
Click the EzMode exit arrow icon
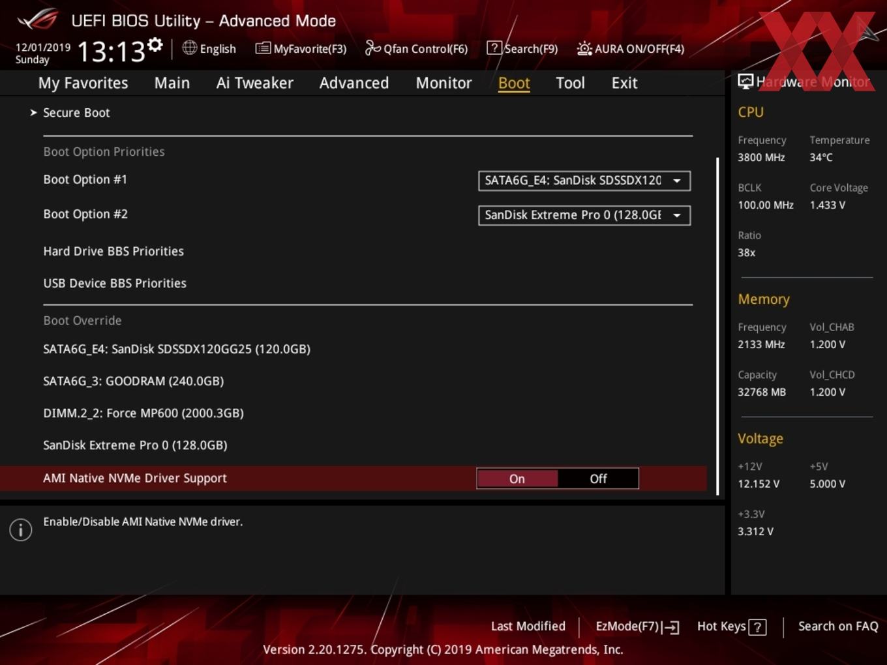(x=670, y=627)
